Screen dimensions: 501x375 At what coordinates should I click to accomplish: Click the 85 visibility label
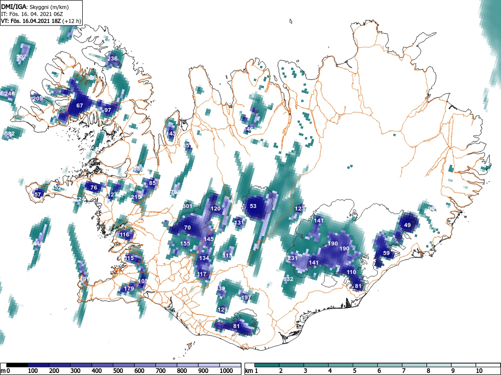click(x=152, y=183)
